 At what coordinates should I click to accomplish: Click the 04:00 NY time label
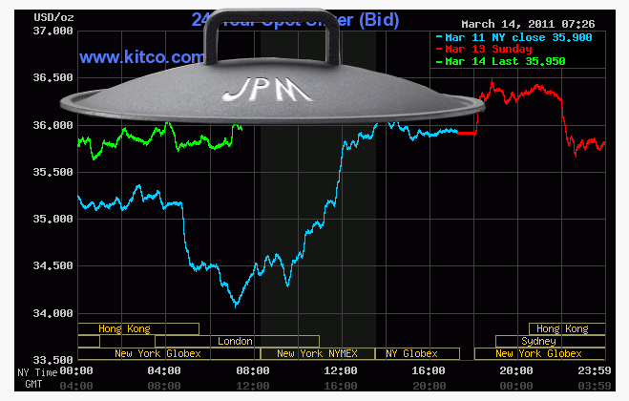[164, 370]
